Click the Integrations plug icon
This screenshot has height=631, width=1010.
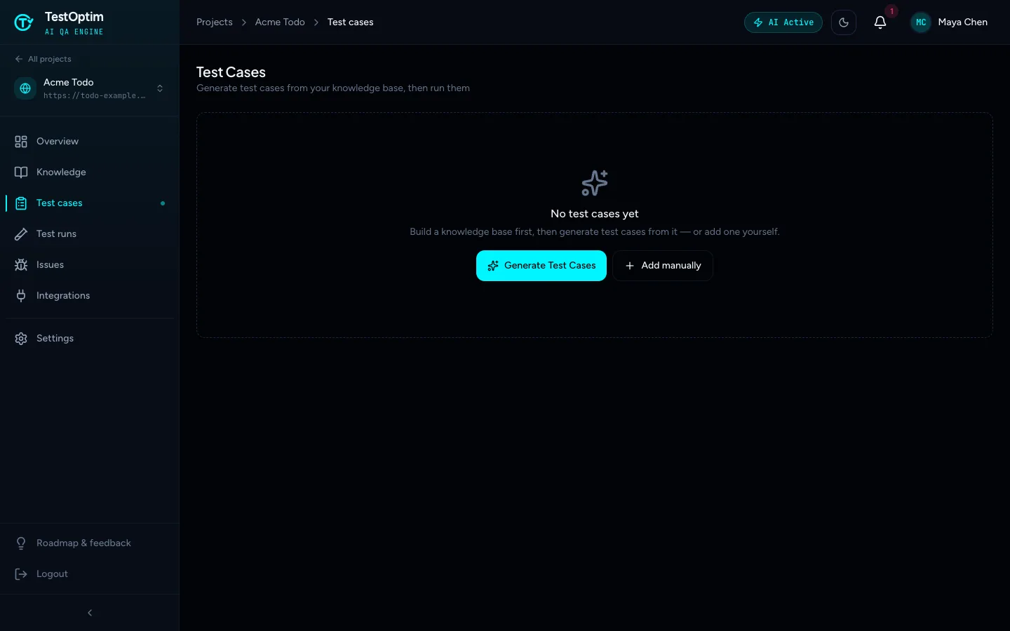point(21,296)
